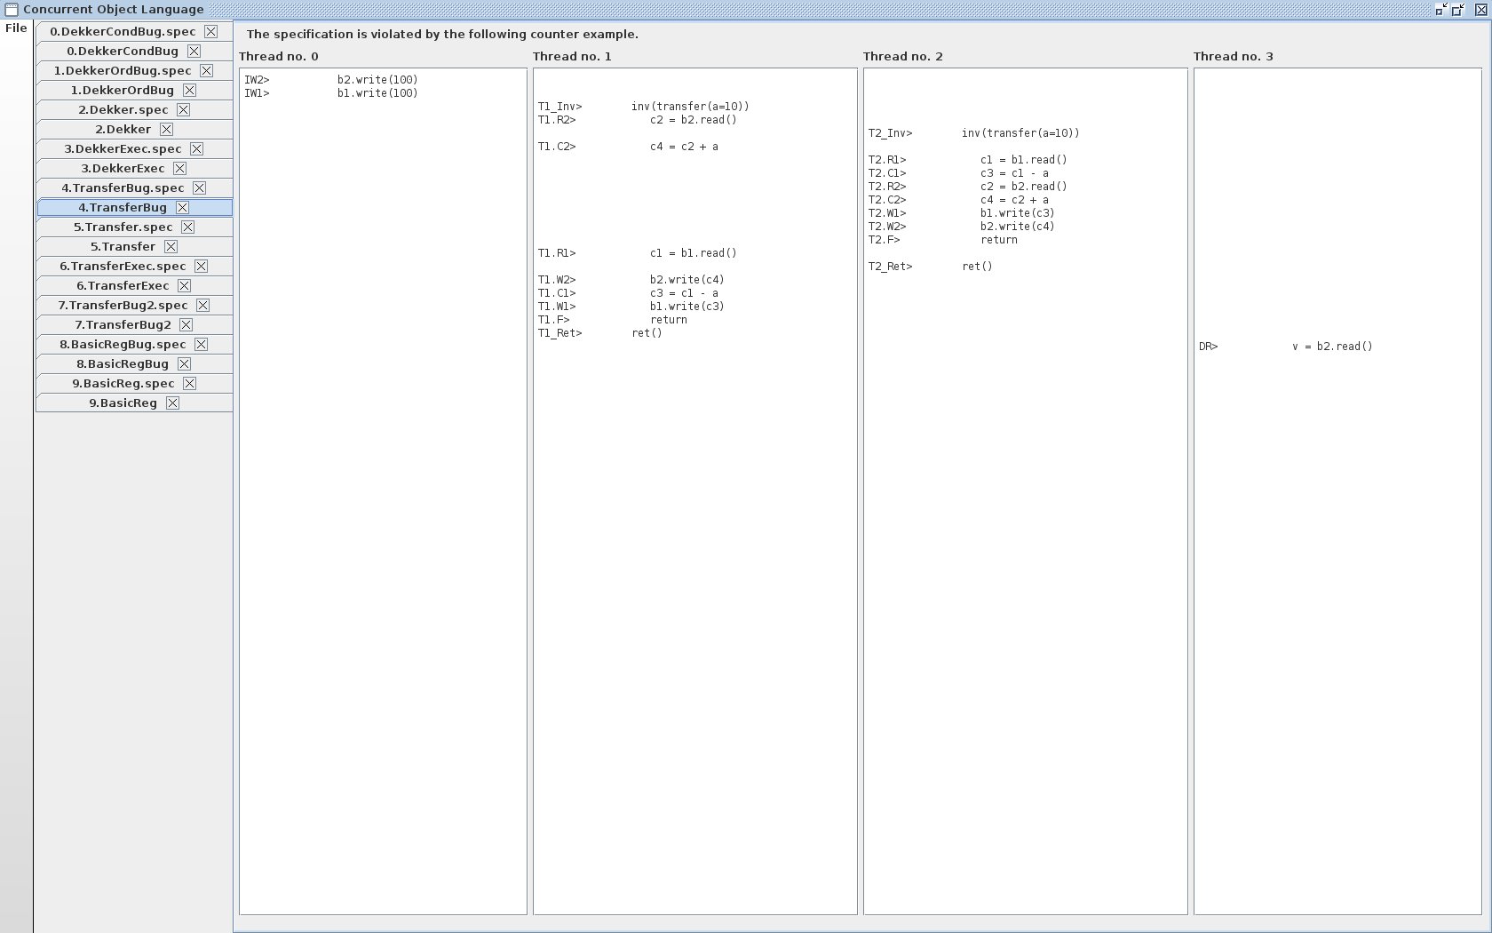Image resolution: width=1492 pixels, height=933 pixels.
Task: Close the 6.TransferExec tab via its X icon
Action: point(184,285)
